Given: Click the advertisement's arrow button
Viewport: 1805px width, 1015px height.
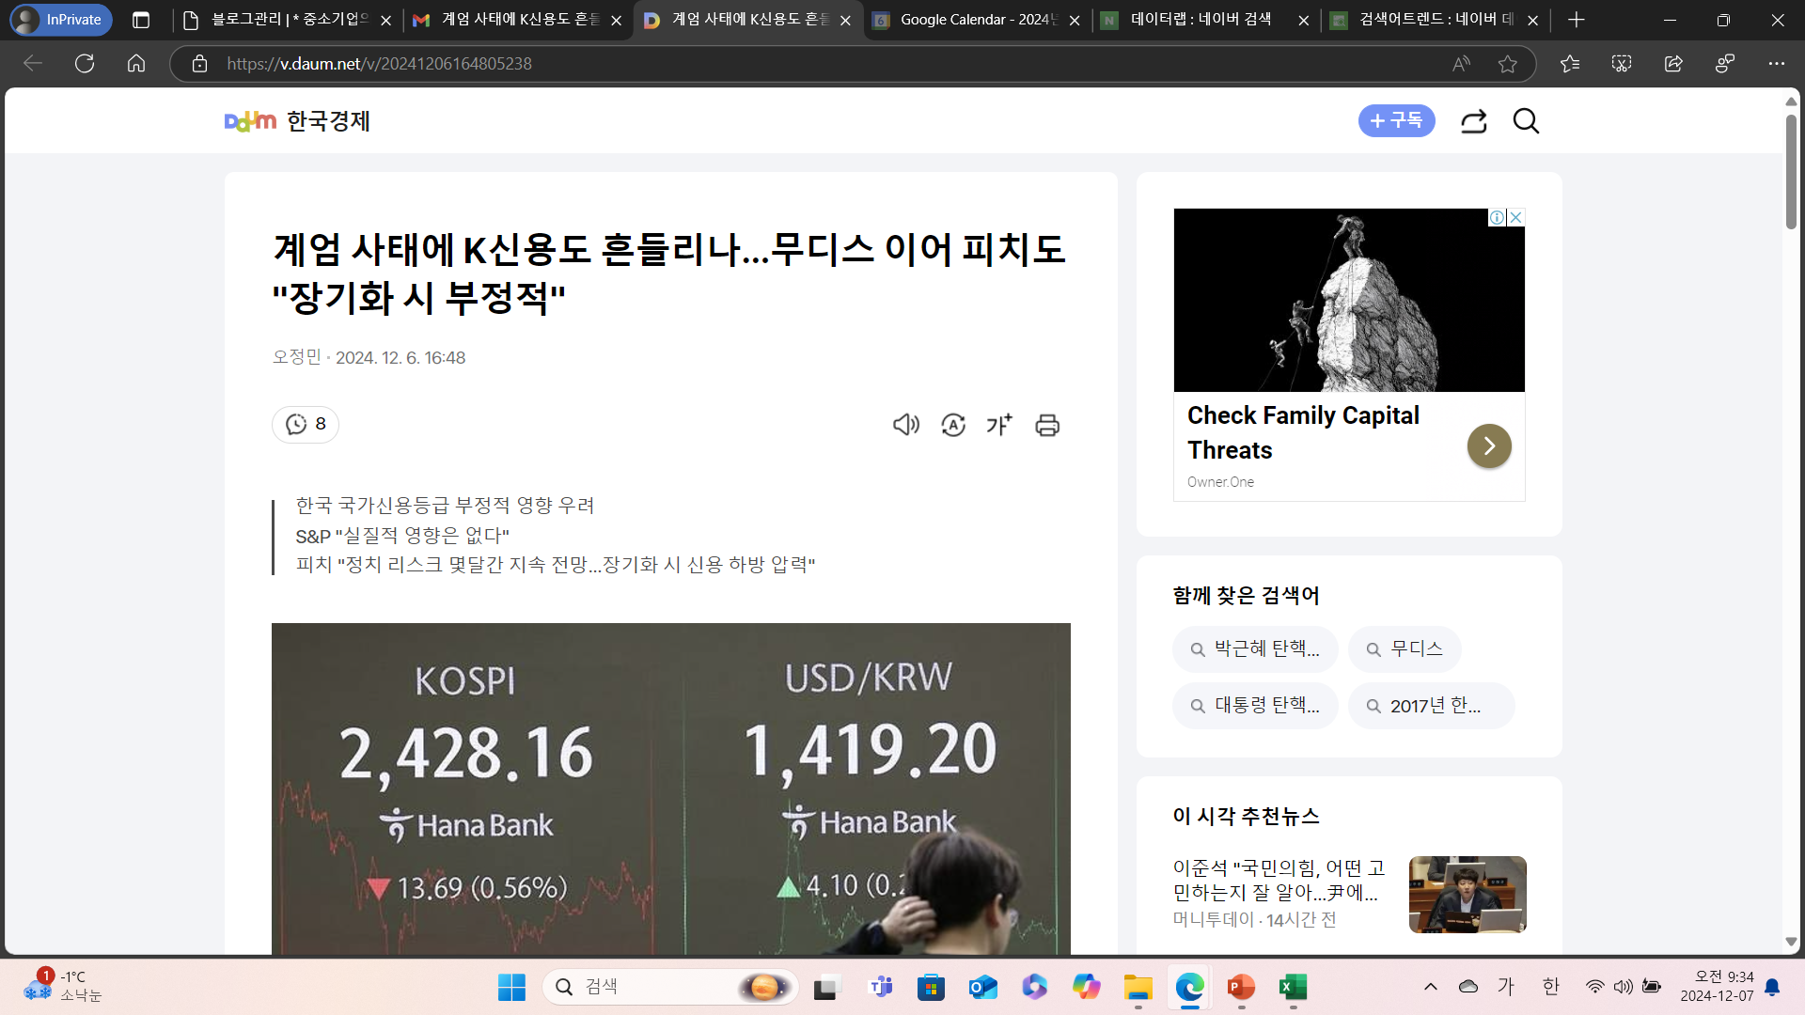Looking at the screenshot, I should 1489,446.
